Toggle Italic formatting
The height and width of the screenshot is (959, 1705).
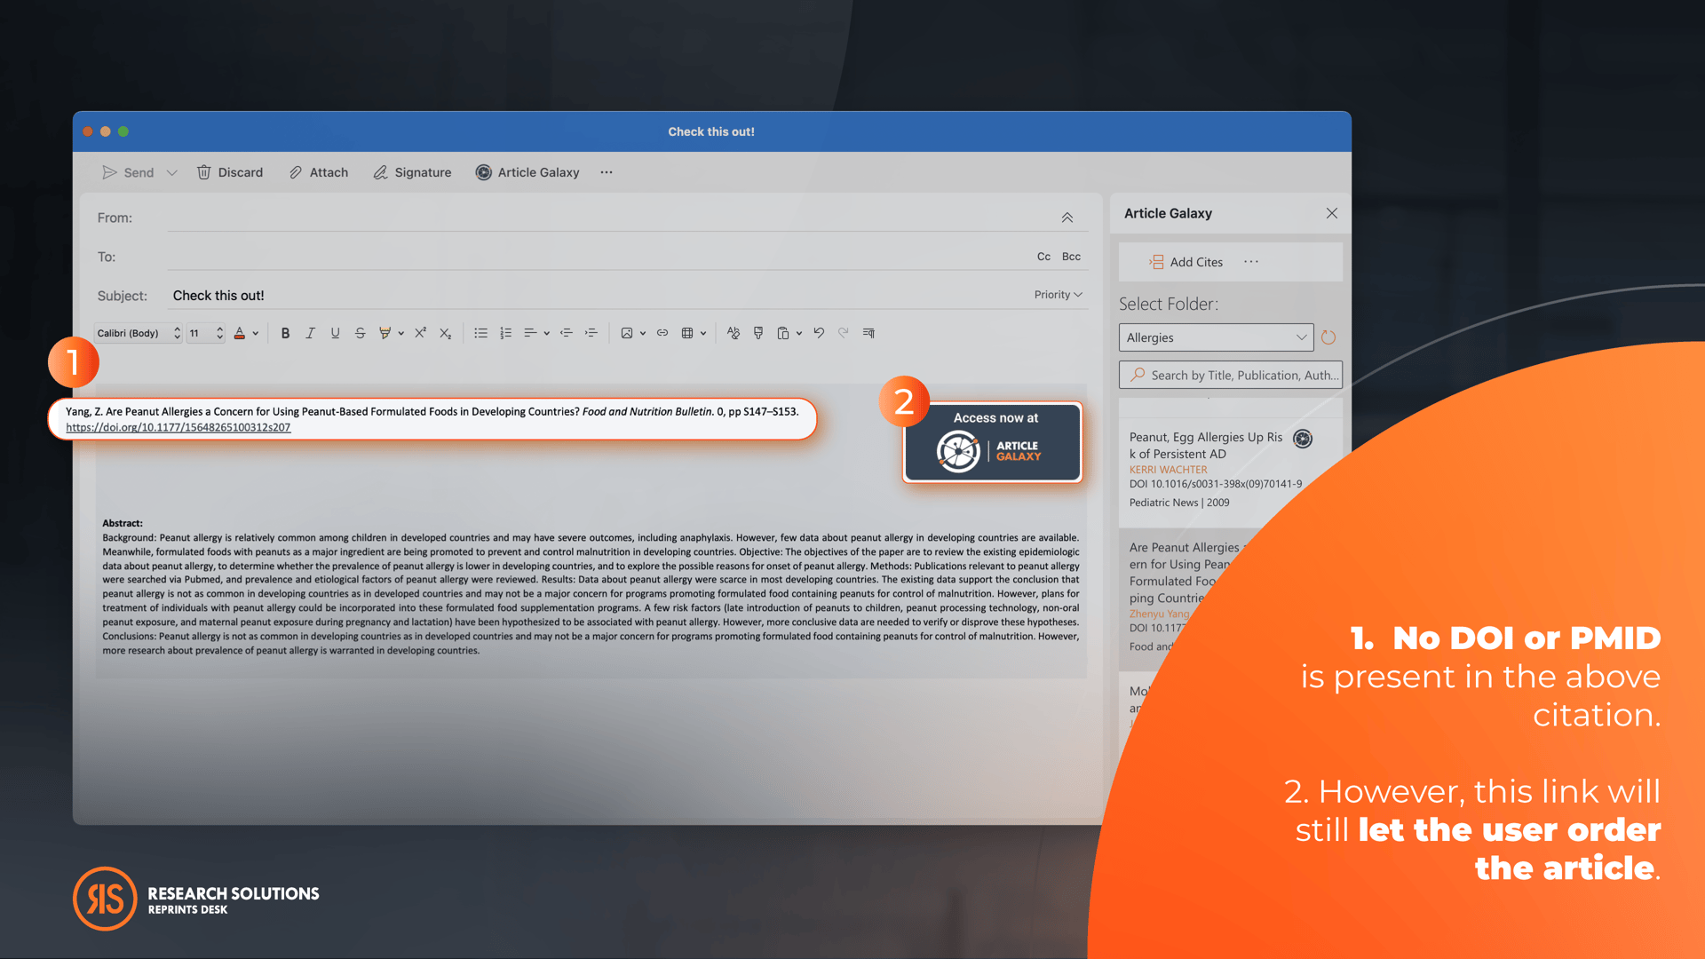tap(310, 333)
